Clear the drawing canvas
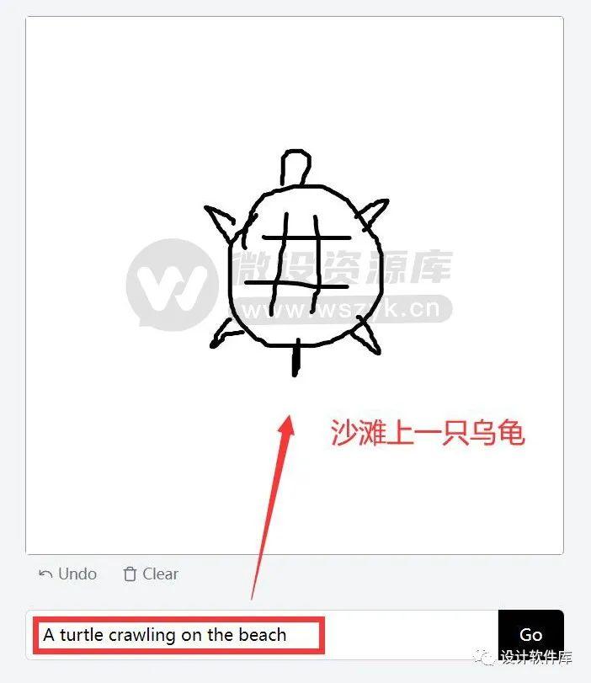591x683 pixels. coord(151,574)
